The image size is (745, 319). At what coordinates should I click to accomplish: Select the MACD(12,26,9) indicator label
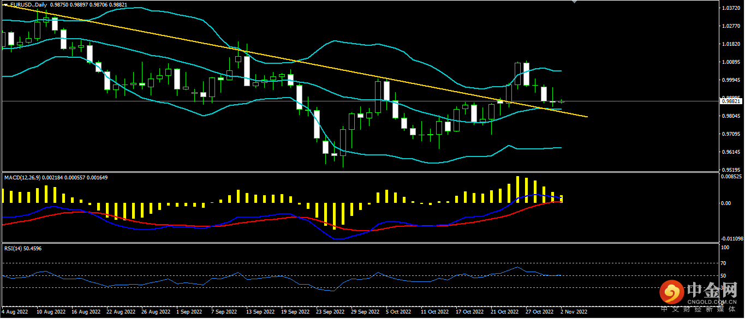[x=25, y=178]
